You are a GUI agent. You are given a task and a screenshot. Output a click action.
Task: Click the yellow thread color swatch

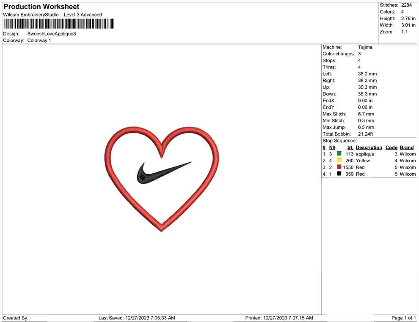pos(339,160)
